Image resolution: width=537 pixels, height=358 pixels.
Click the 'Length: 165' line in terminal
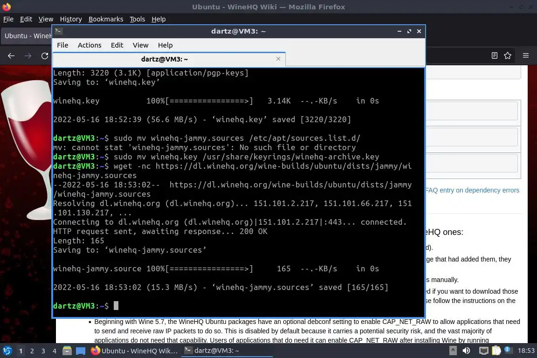pos(78,241)
